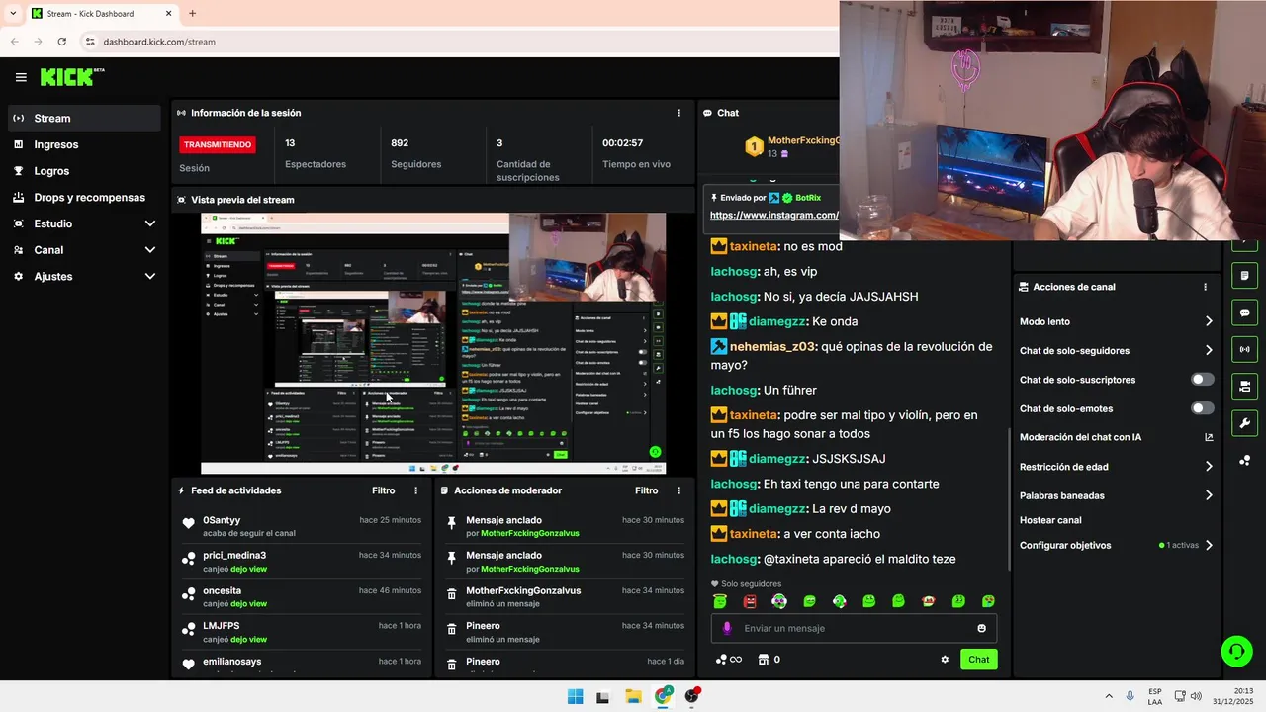Open a new browser tab
Screen dimensions: 1266x712
192,14
